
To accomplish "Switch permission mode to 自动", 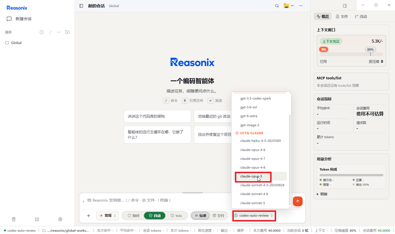I will [x=155, y=216].
